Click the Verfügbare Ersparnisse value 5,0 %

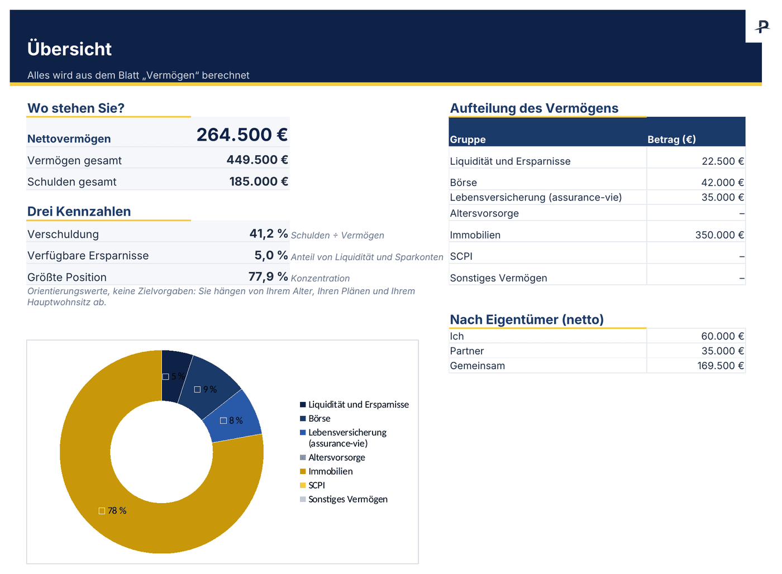(271, 255)
